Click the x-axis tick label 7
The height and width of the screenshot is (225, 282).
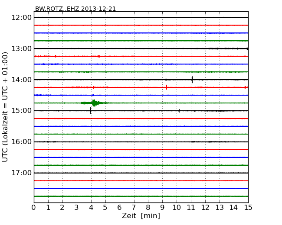click(x=134, y=208)
